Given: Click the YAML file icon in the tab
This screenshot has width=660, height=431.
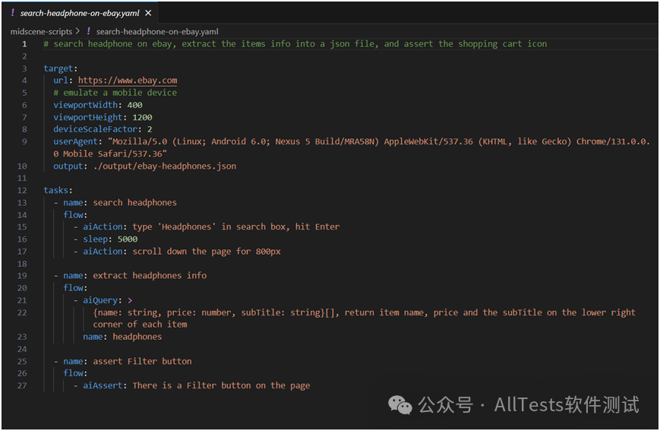Looking at the screenshot, I should pyautogui.click(x=13, y=13).
